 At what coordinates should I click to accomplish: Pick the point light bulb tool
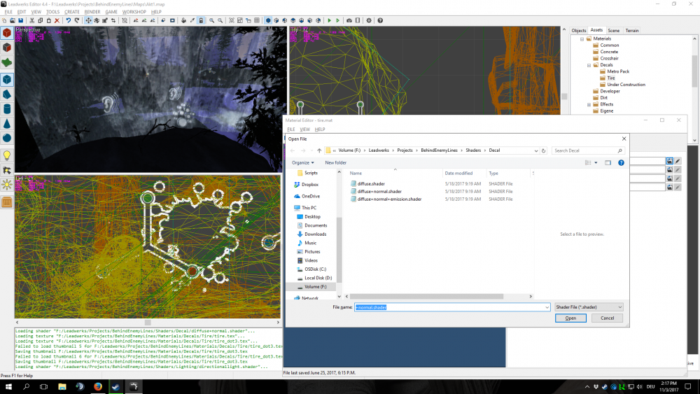coord(7,155)
